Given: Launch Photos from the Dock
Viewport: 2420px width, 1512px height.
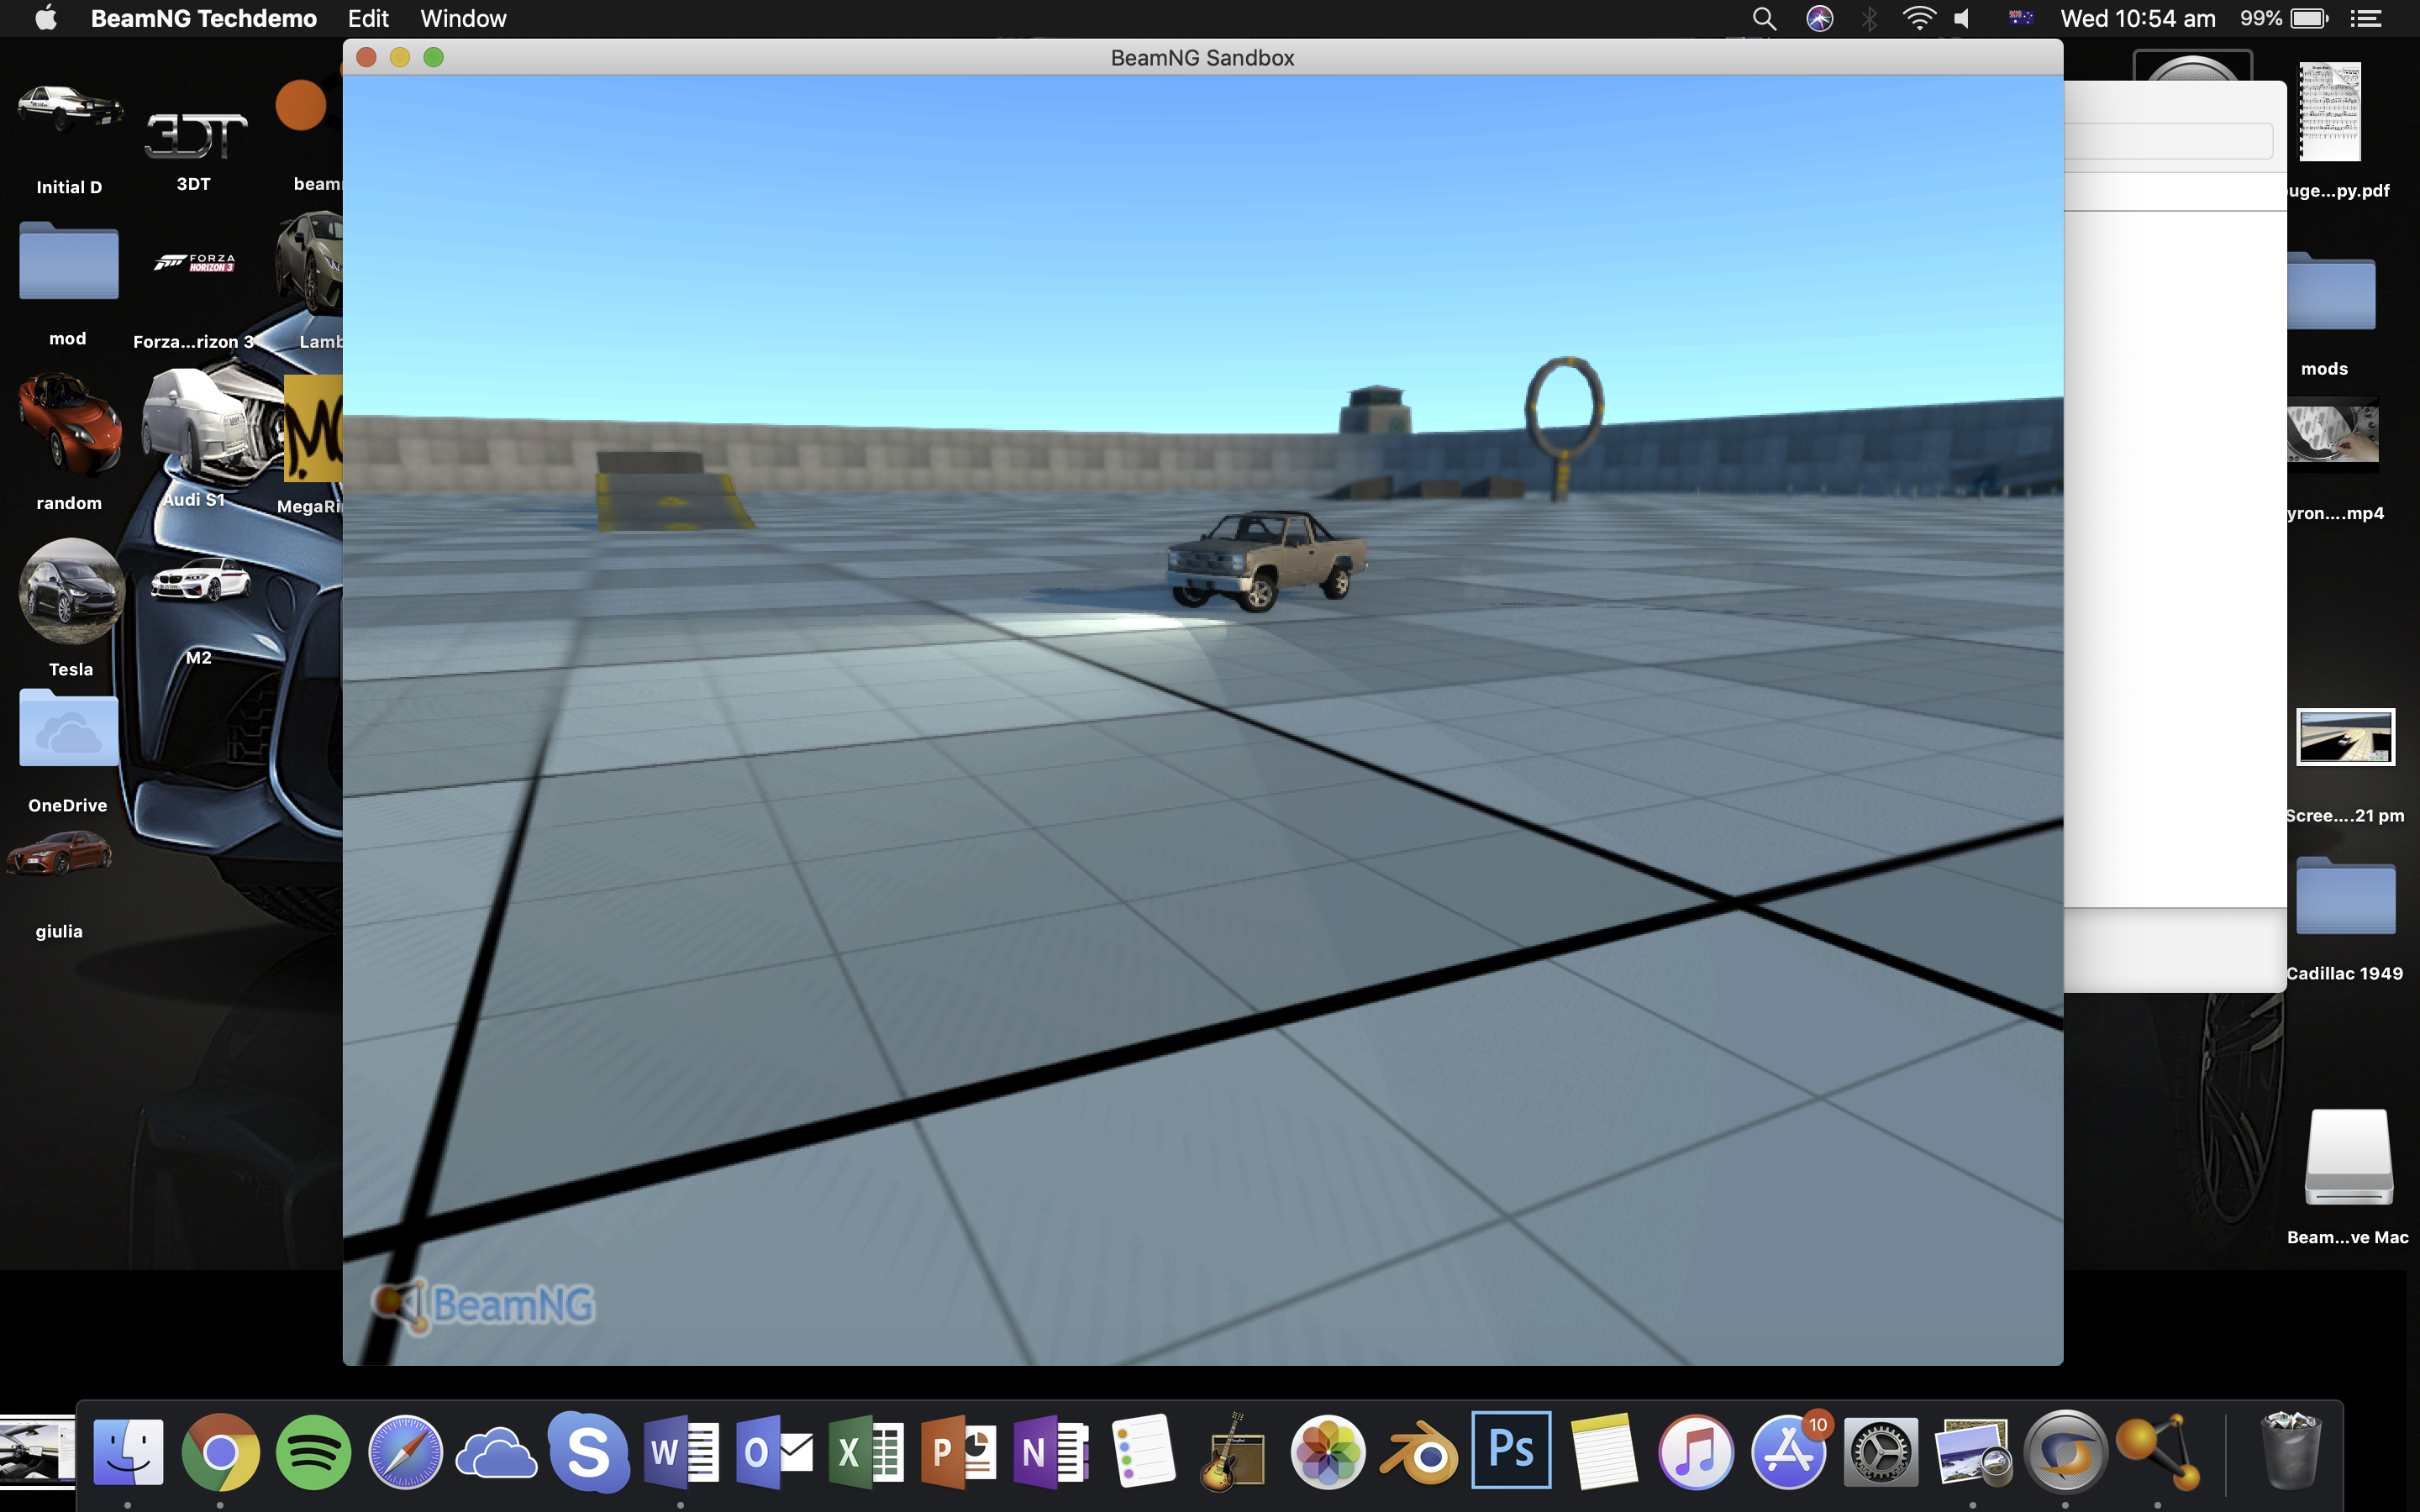Looking at the screenshot, I should pos(1327,1451).
